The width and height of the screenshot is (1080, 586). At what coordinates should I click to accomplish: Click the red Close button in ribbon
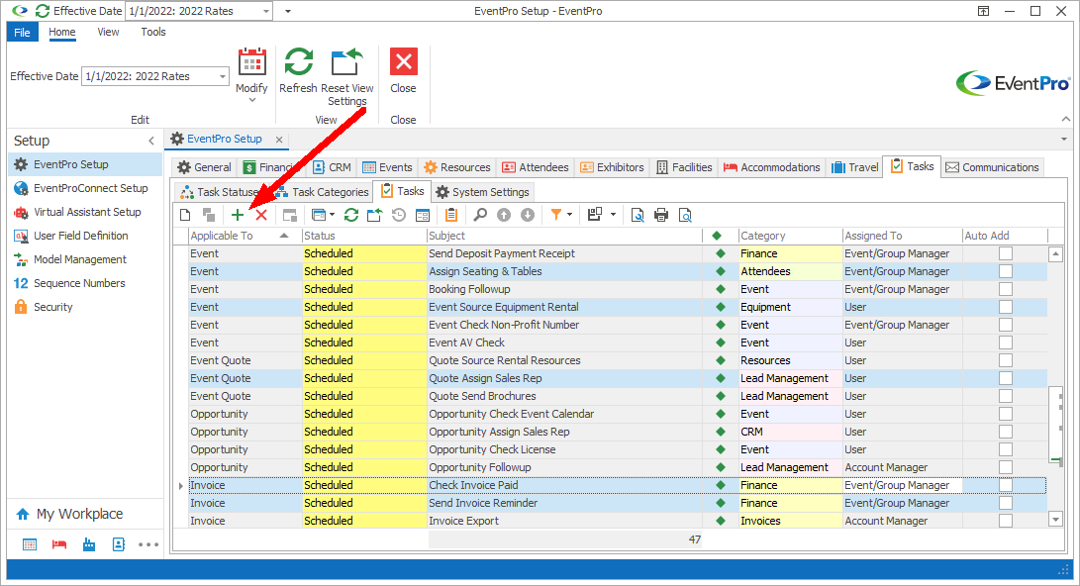click(x=404, y=71)
